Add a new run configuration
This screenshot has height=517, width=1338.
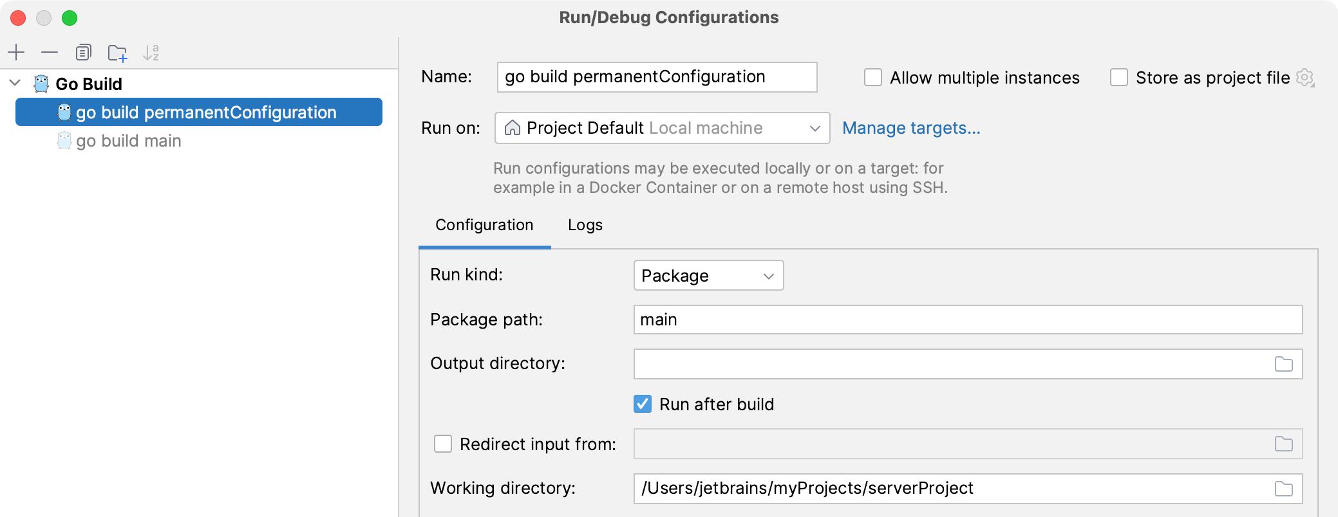point(16,52)
